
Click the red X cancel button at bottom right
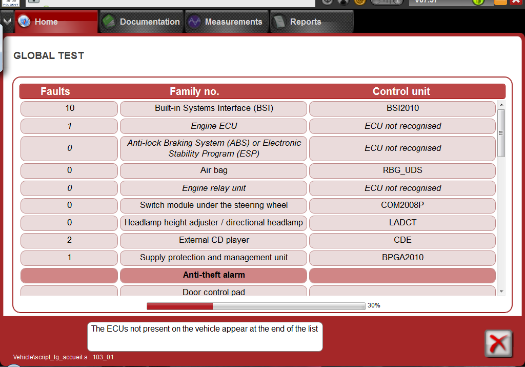(x=498, y=343)
